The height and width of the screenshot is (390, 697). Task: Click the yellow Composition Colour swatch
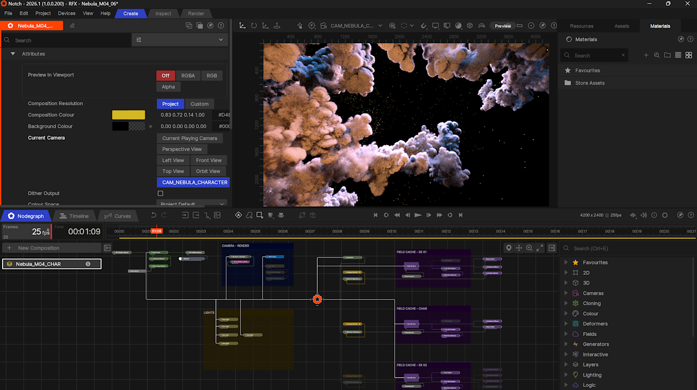coord(129,115)
